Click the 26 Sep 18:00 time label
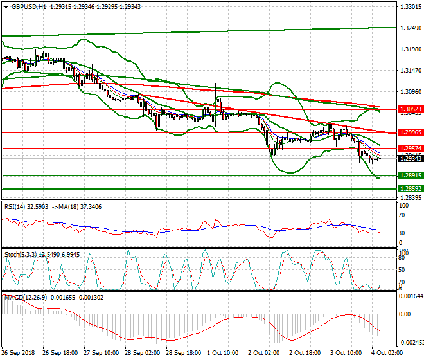 coord(60,353)
